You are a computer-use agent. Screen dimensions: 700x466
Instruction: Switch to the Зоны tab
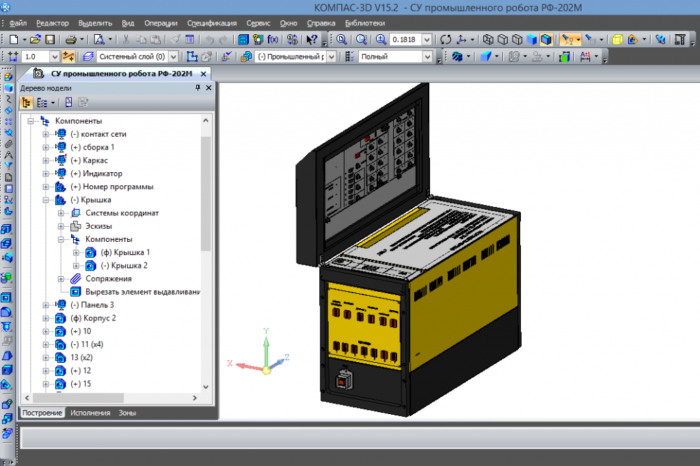(127, 413)
